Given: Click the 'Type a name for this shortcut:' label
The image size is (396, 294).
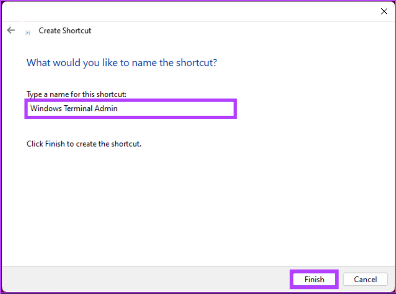Looking at the screenshot, I should 76,94.
